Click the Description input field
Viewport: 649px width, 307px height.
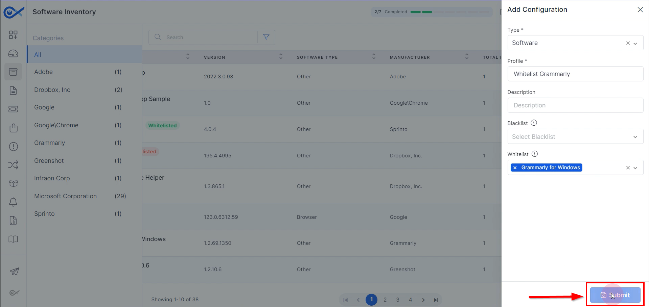coord(575,105)
